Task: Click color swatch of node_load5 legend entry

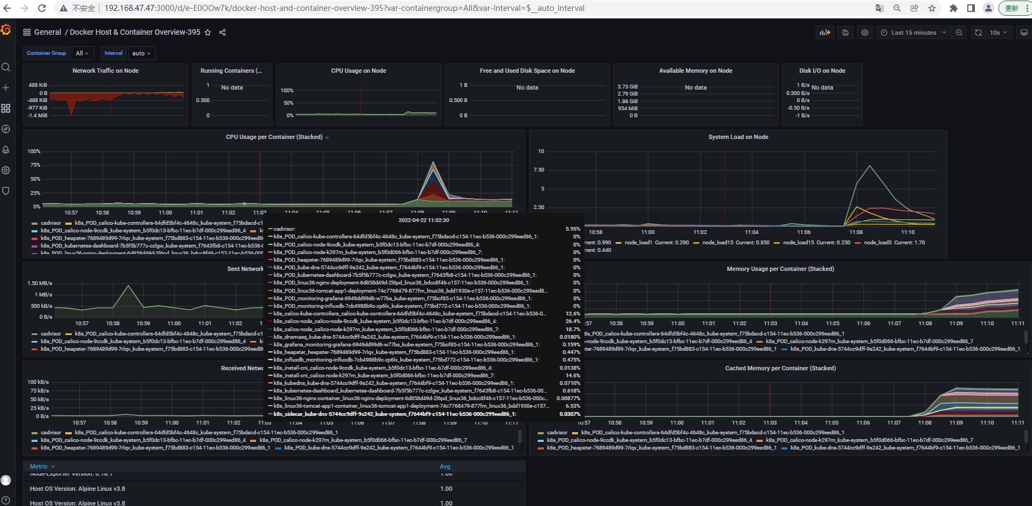Action: 857,243
